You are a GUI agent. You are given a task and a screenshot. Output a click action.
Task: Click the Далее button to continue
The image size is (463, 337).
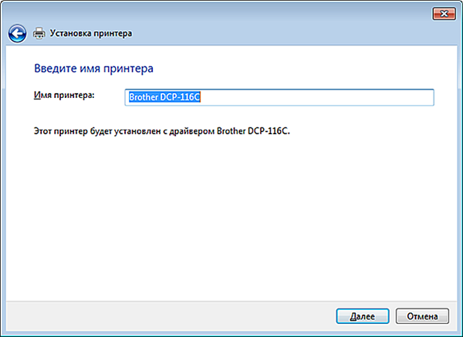pyautogui.click(x=363, y=316)
